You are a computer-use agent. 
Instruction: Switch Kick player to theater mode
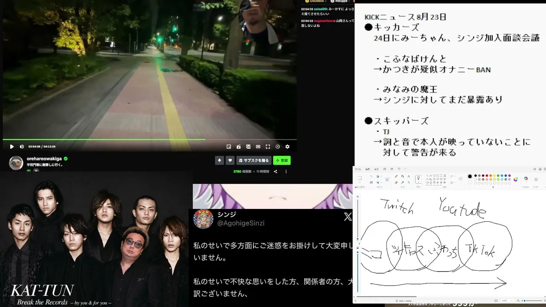(x=258, y=147)
